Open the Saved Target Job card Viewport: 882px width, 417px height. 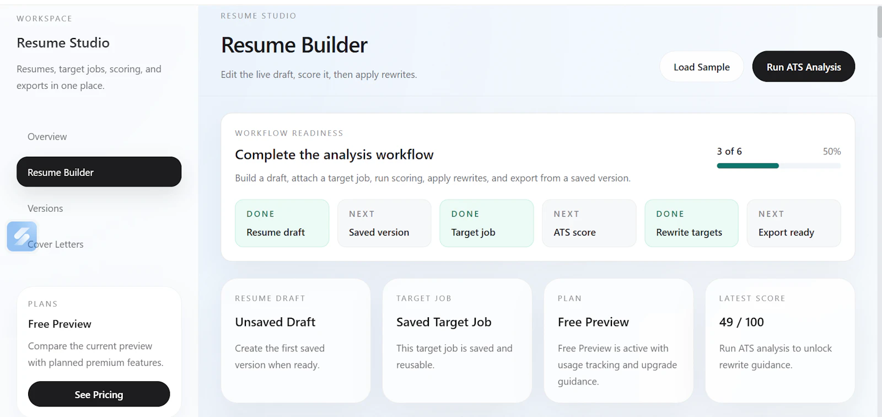[457, 341]
